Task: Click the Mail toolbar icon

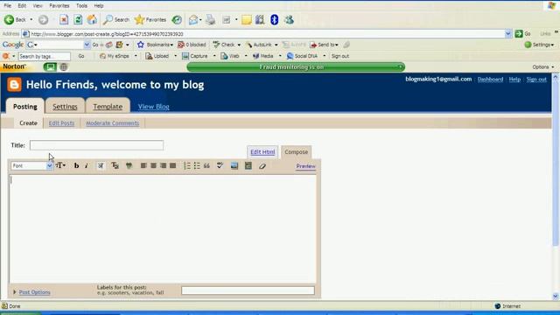Action: [x=193, y=19]
